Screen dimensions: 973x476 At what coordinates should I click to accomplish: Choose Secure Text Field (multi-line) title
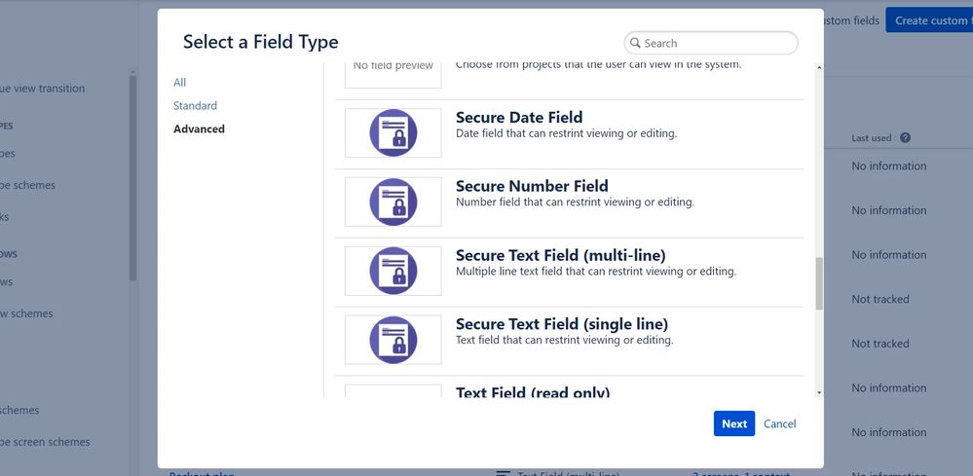tap(560, 255)
